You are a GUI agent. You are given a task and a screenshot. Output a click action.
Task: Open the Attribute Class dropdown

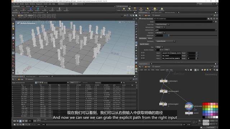pos(160,27)
